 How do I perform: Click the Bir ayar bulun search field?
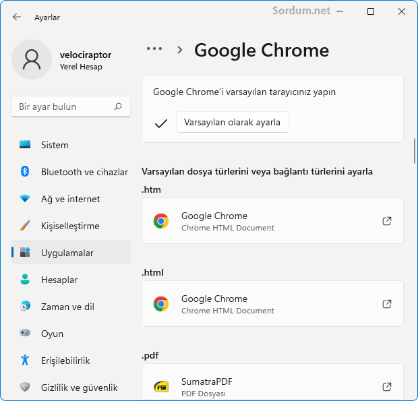[71, 106]
